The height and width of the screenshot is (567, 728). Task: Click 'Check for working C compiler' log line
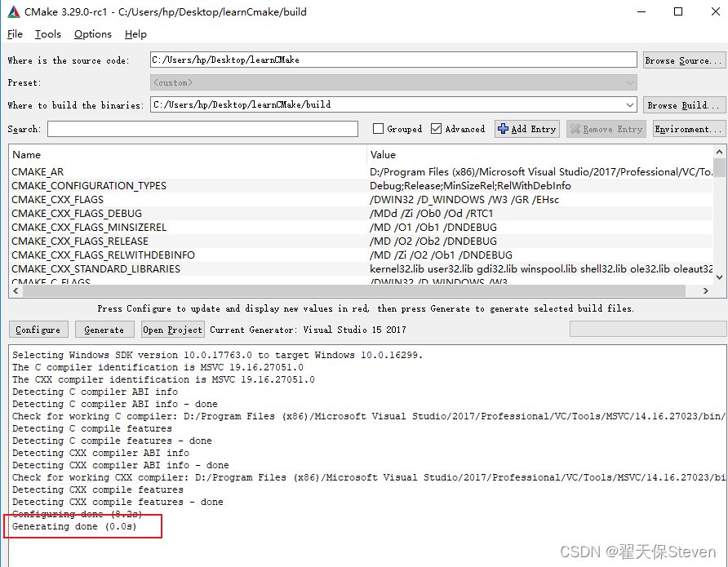(x=369, y=416)
